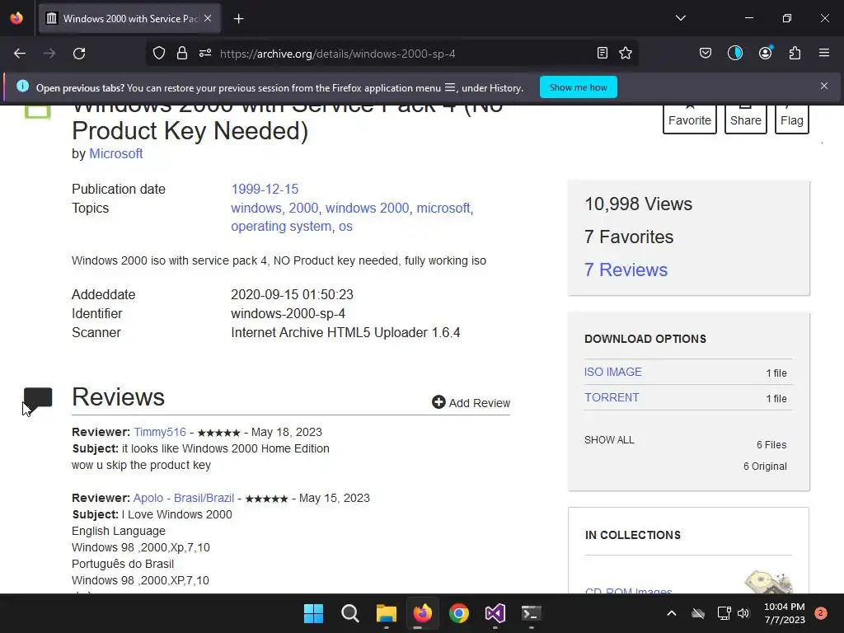This screenshot has height=633, width=844.
Task: Open the half-circle extension icon in toolbar
Action: 734,54
